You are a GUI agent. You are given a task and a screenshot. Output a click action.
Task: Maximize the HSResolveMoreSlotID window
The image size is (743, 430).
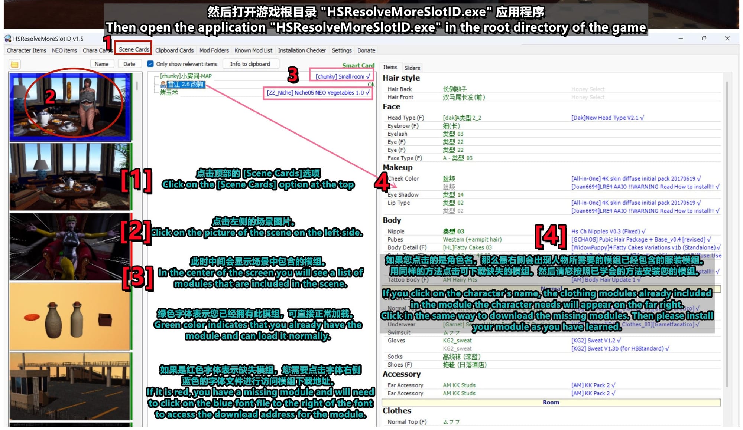(x=704, y=38)
